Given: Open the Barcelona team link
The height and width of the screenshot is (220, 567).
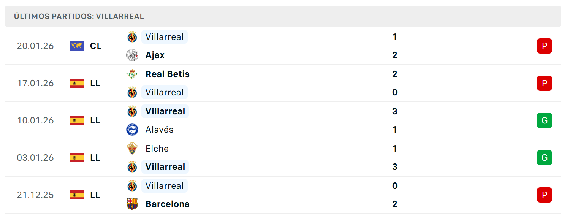Looking at the screenshot, I should pos(168,204).
